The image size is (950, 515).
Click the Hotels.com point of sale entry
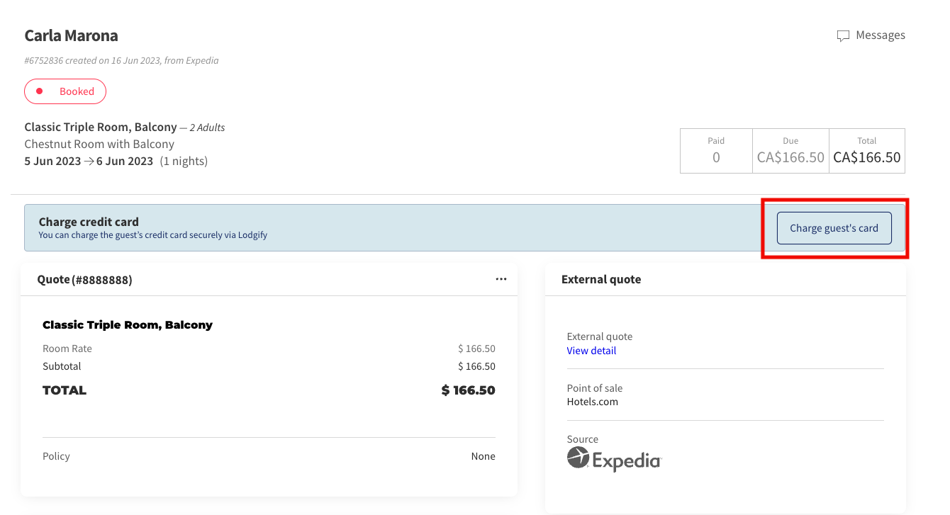(592, 402)
